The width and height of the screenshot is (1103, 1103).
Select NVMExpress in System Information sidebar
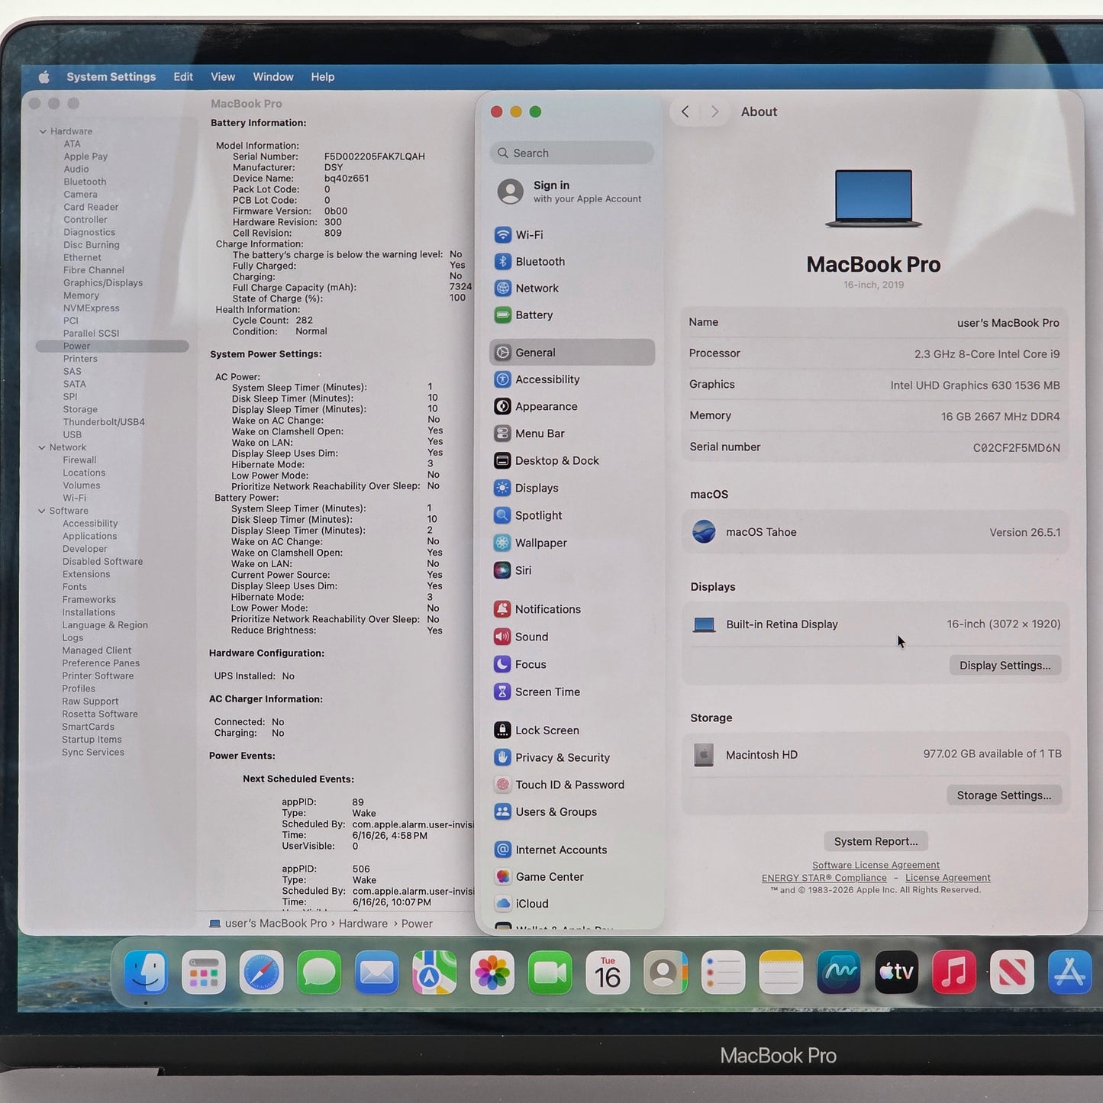(x=91, y=308)
